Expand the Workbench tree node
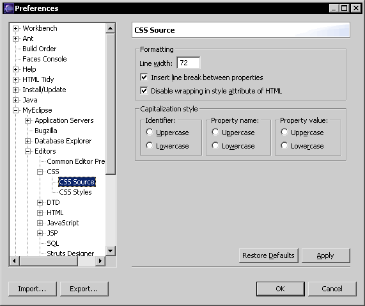Screen dimensions: 365x306 (15, 28)
